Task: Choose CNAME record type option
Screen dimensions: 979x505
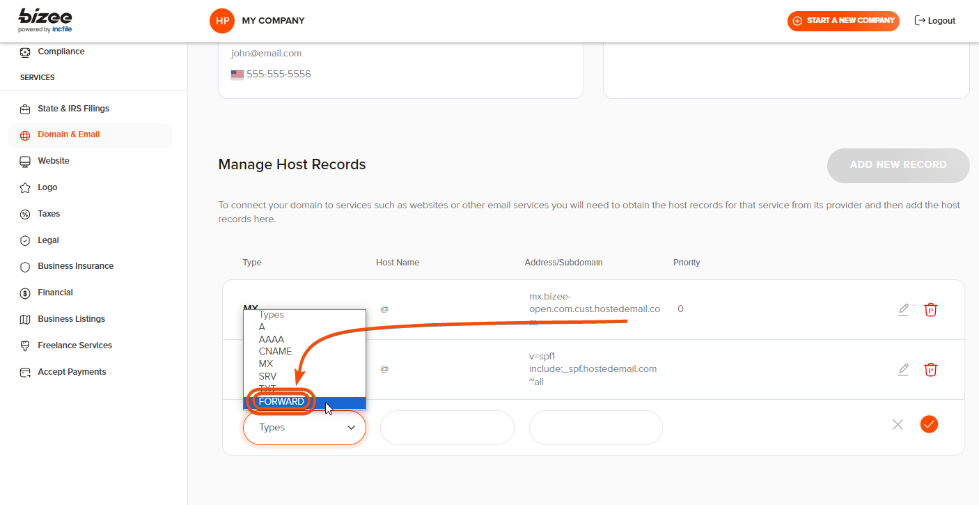Action: click(275, 352)
